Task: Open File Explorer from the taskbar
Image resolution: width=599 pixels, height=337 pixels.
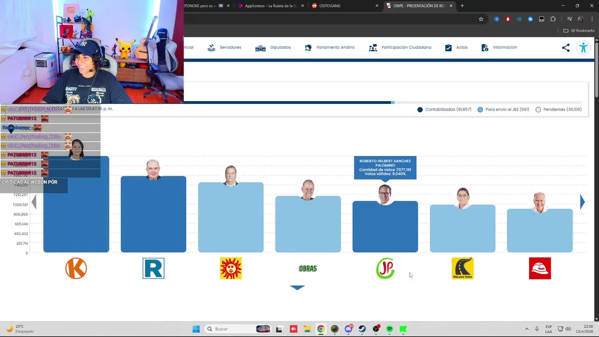Action: [307, 329]
